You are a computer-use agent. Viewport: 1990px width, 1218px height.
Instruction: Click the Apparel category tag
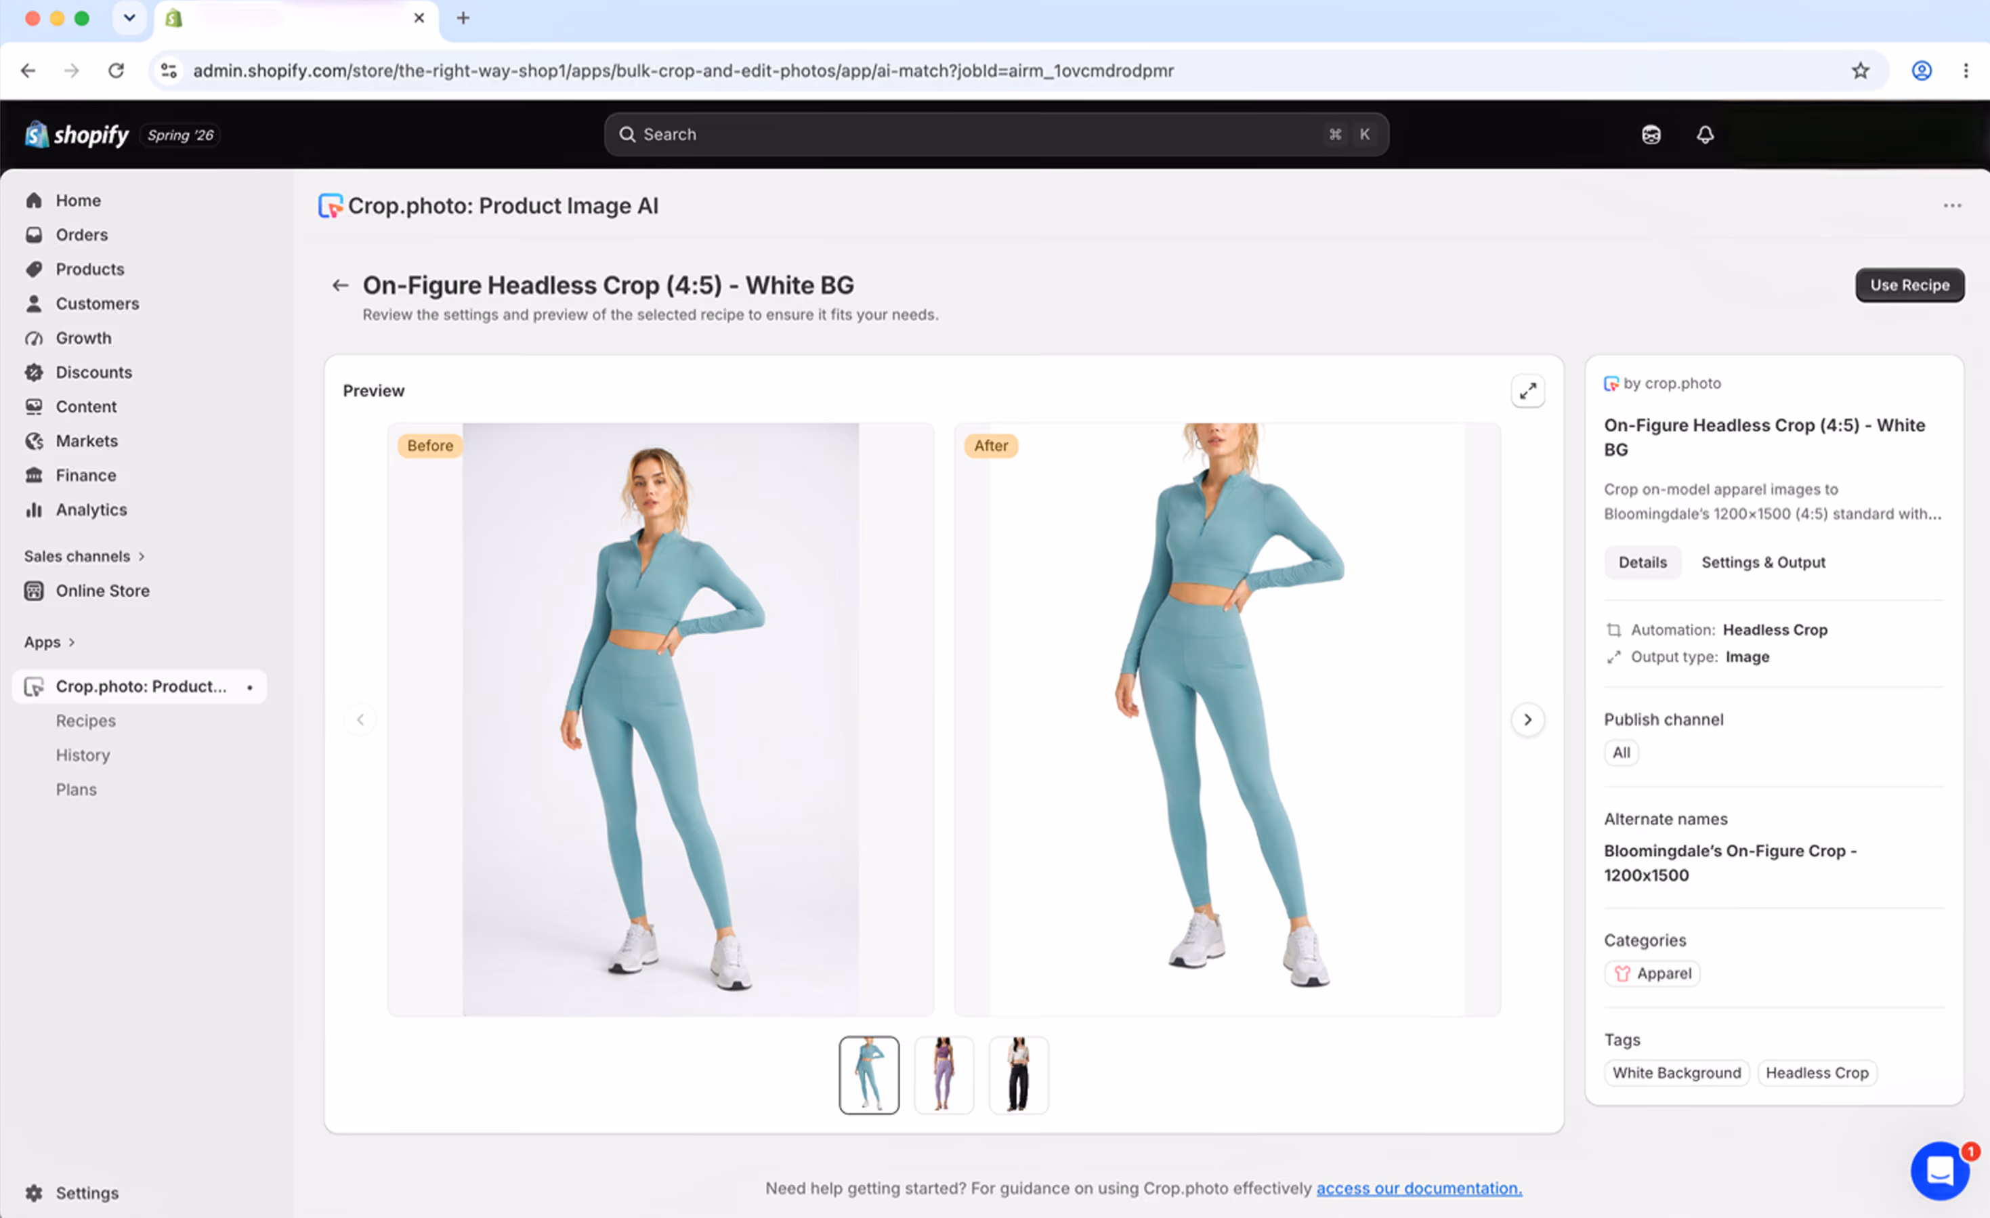(1653, 973)
